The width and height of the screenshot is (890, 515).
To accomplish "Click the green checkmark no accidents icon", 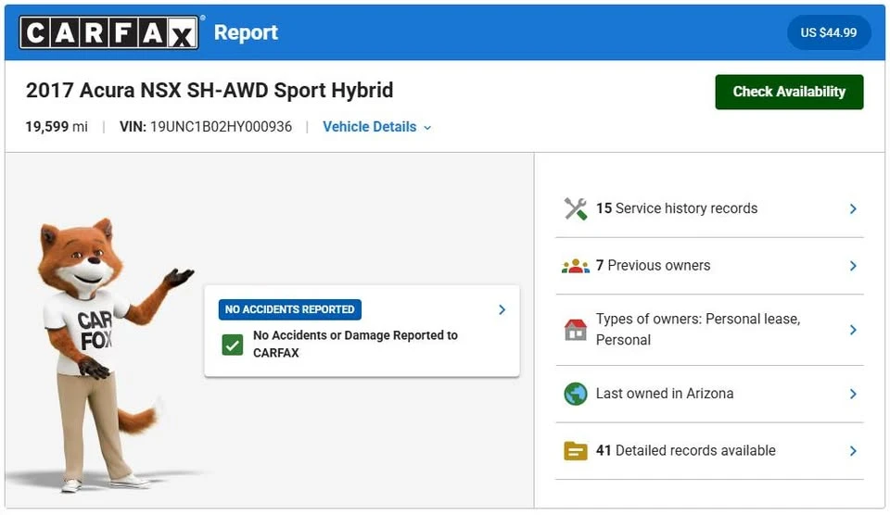I will coord(232,345).
